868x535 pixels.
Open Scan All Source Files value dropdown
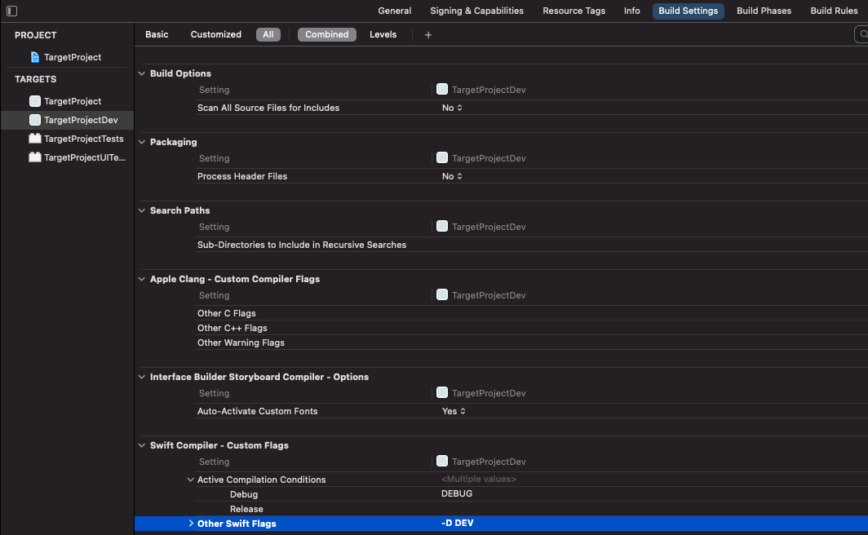(x=452, y=108)
